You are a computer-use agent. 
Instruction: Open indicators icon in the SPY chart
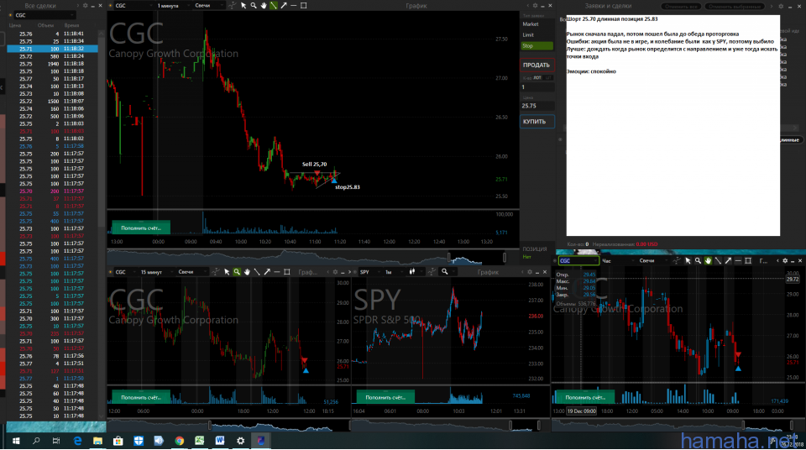point(432,272)
